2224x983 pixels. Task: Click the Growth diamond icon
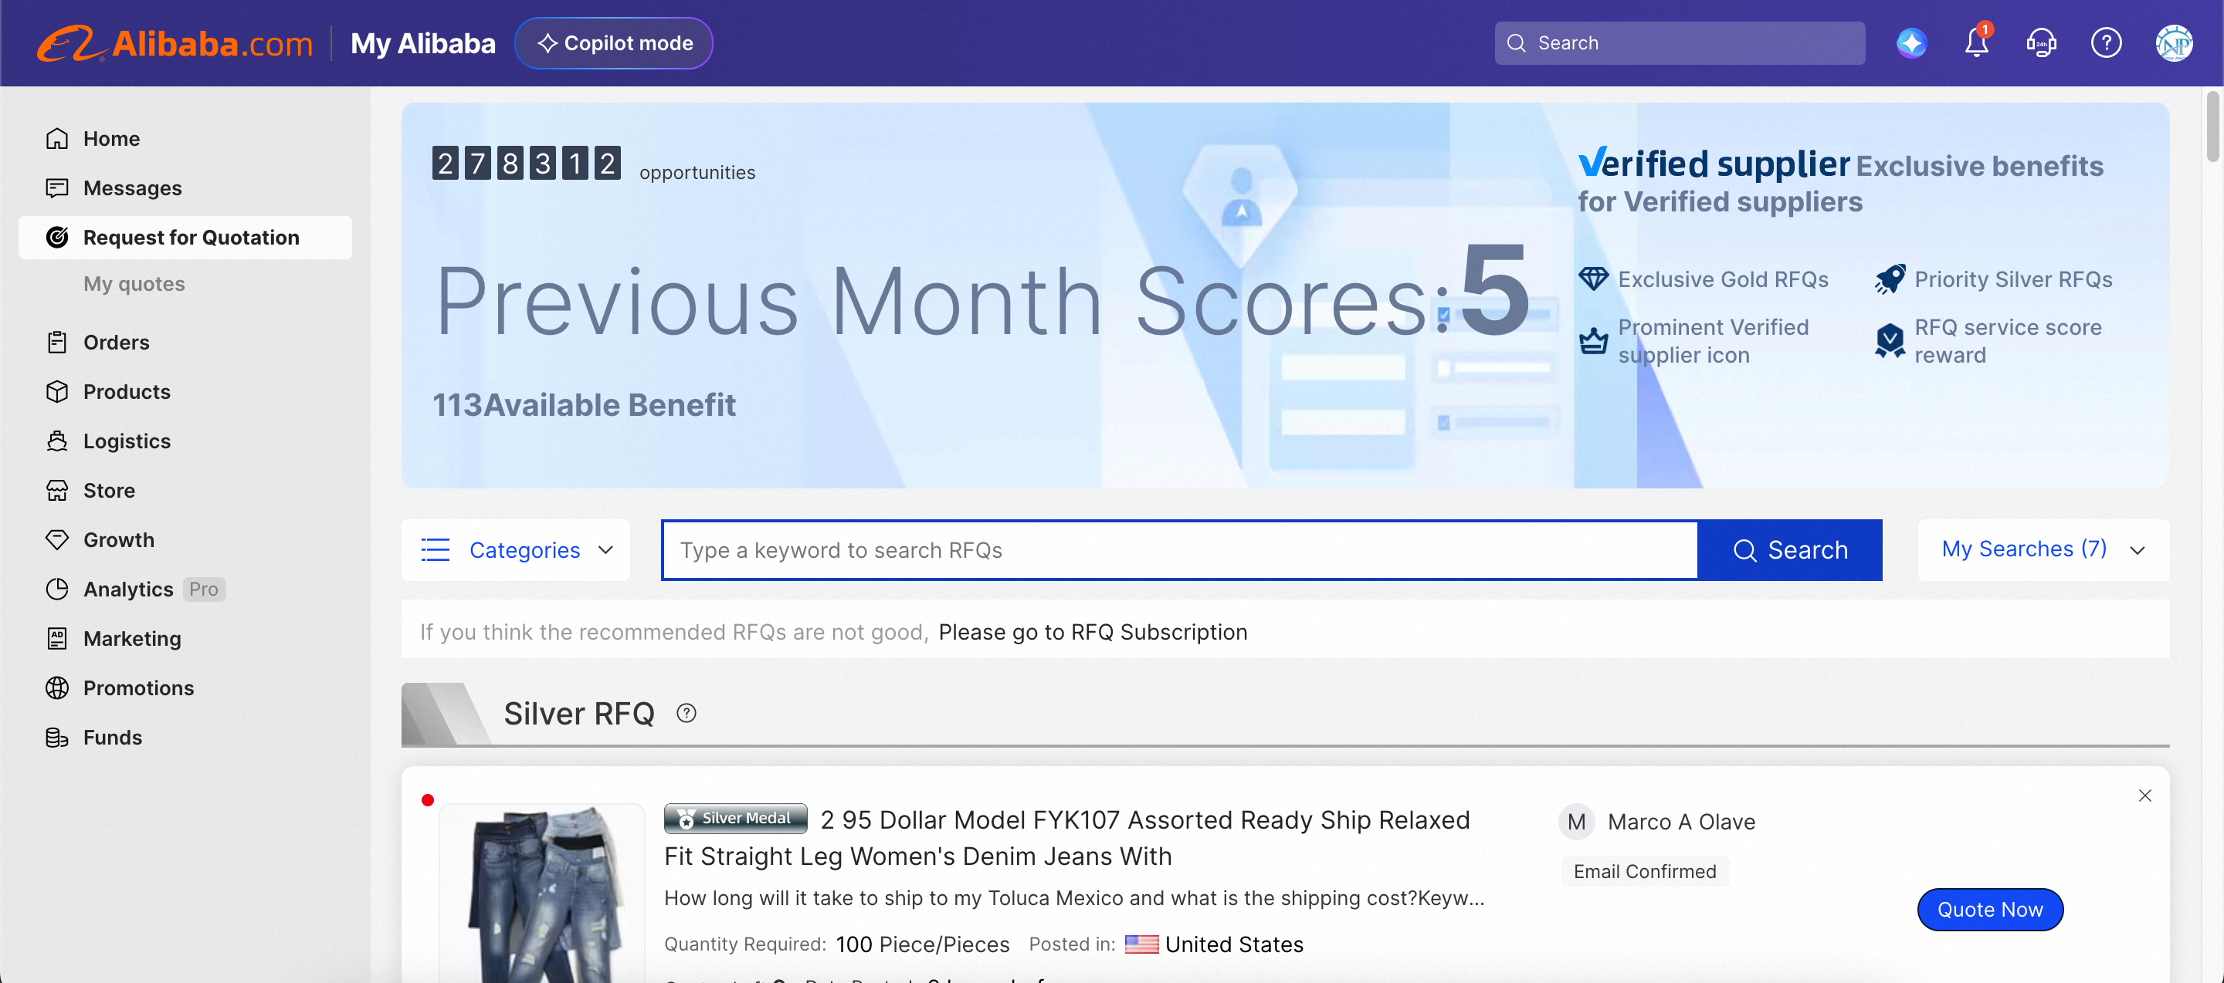click(57, 540)
